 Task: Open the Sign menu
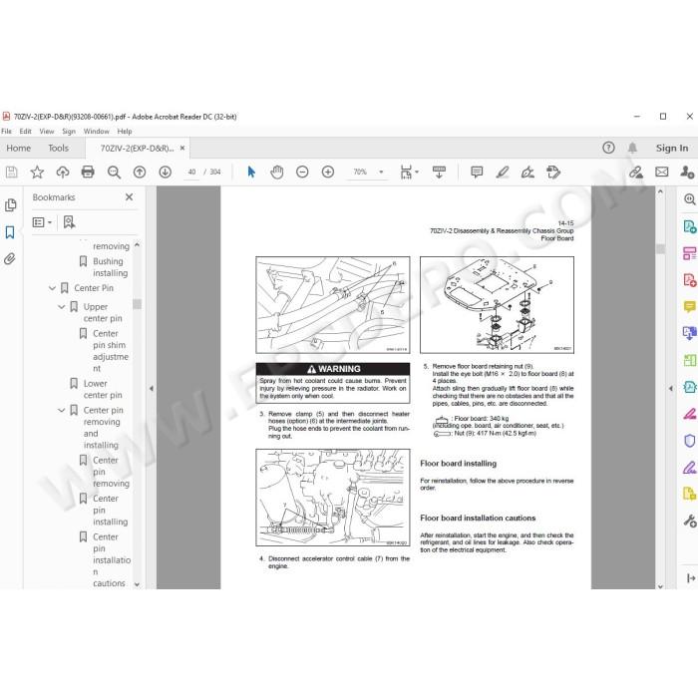pos(69,132)
